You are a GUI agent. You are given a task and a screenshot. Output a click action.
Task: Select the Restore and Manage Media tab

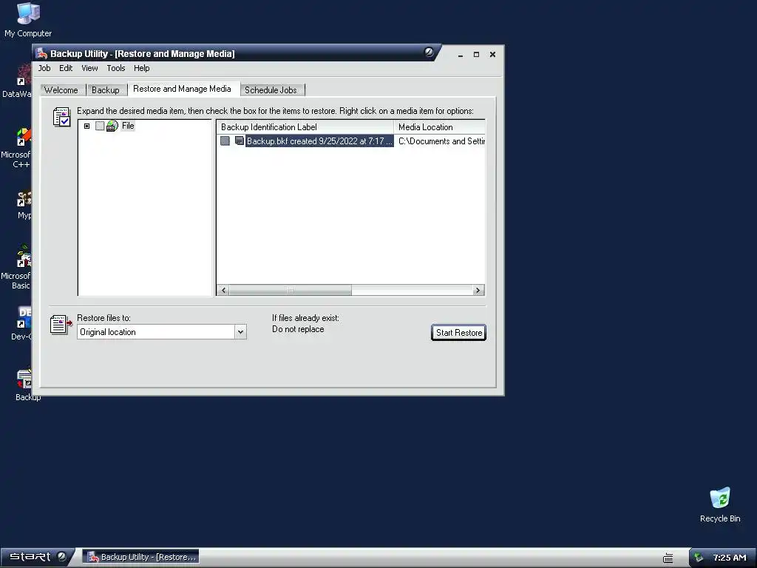pos(182,89)
